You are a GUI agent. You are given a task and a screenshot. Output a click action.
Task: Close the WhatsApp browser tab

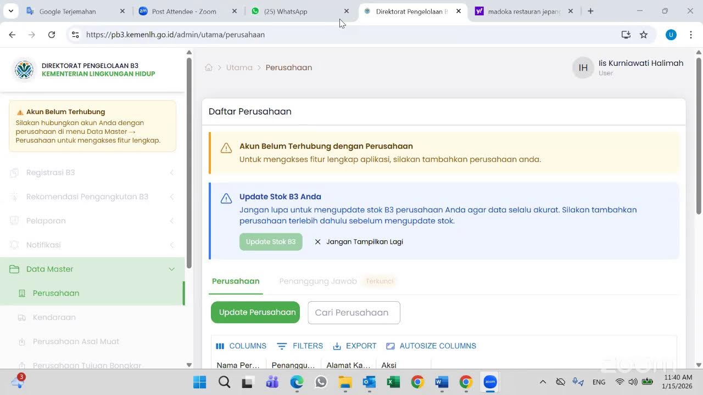[x=346, y=11]
